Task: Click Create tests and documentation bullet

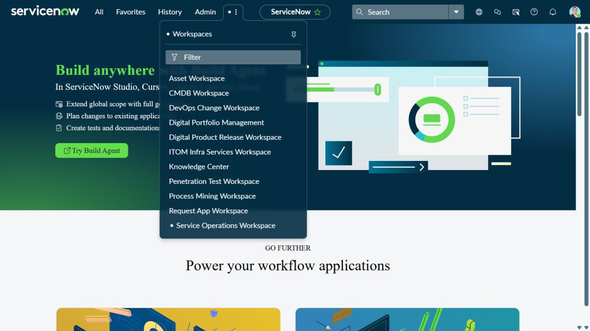Action: click(112, 128)
